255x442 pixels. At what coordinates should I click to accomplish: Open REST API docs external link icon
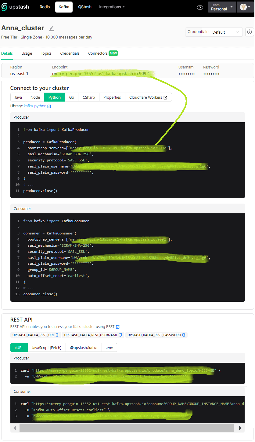pyautogui.click(x=118, y=327)
